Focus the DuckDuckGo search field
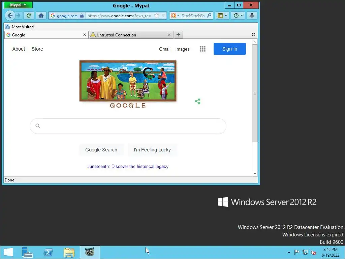This screenshot has height=259, width=345. 193,16
